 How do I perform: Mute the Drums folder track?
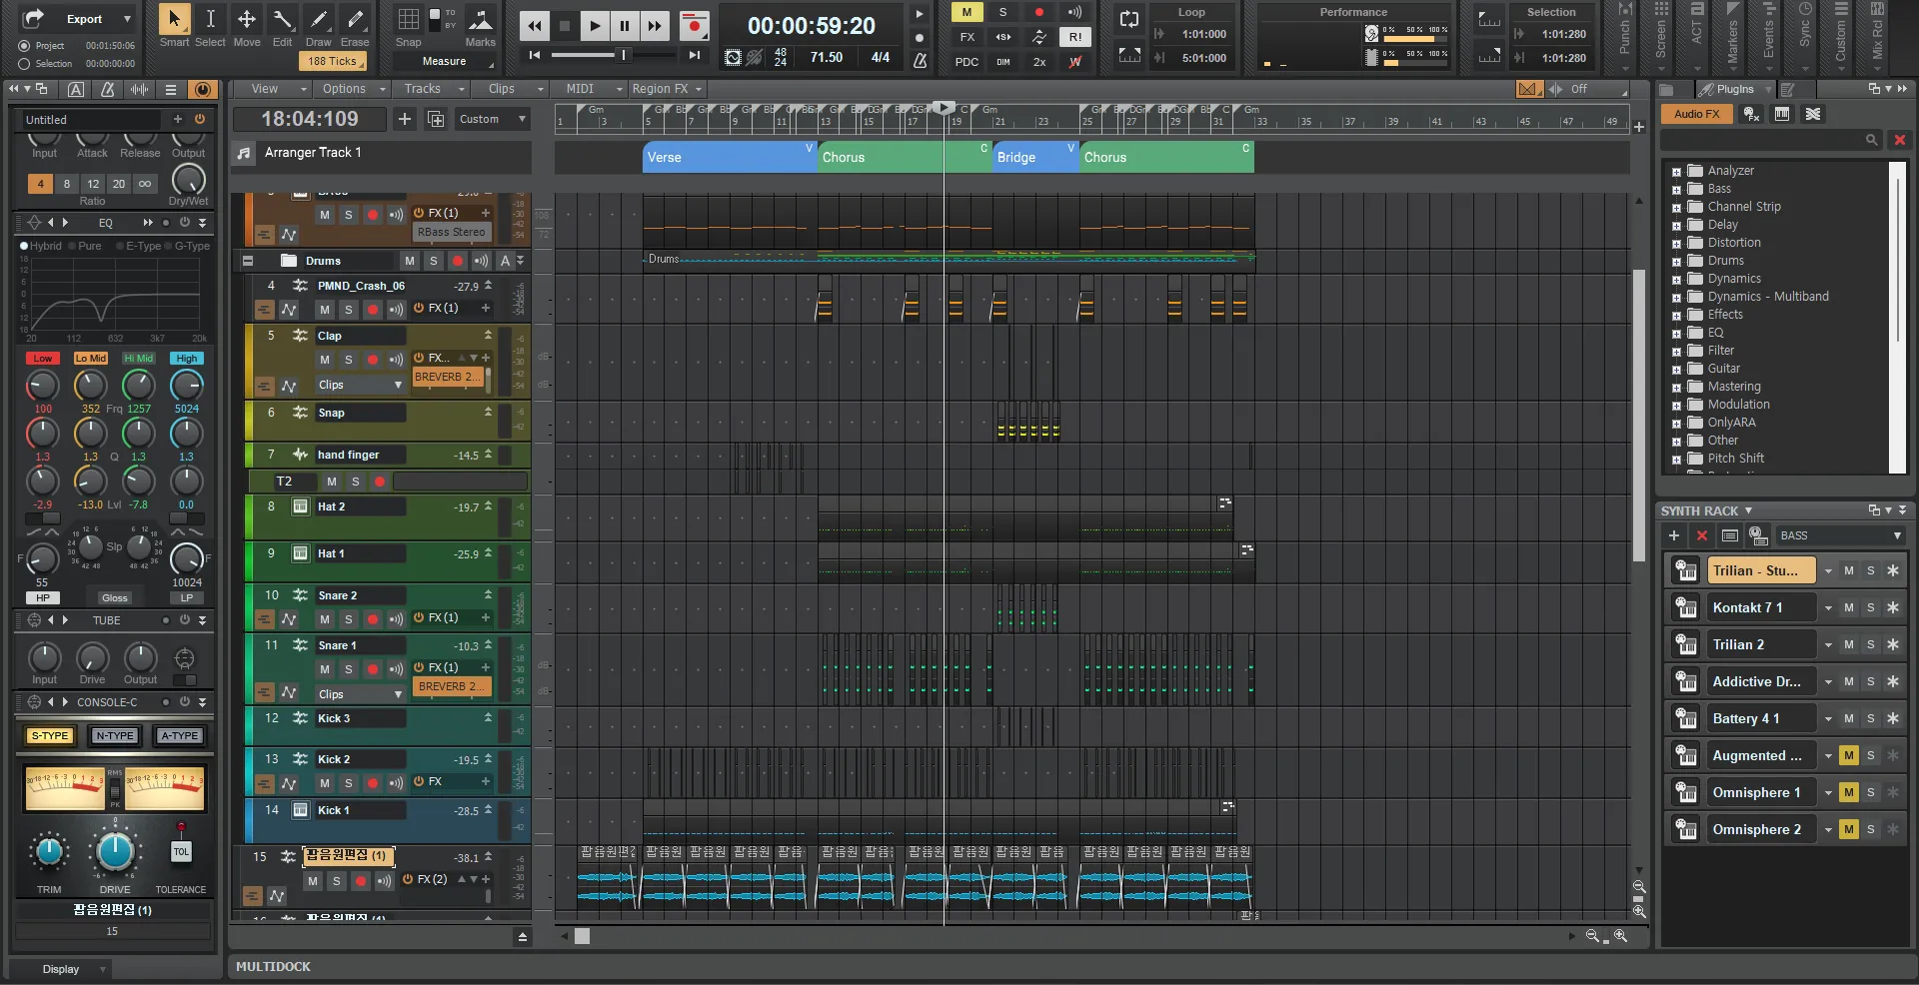coord(409,261)
